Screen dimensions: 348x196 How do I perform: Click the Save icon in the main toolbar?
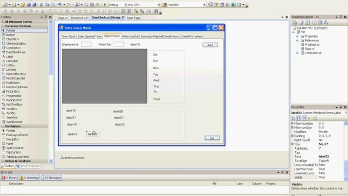click(28, 4)
